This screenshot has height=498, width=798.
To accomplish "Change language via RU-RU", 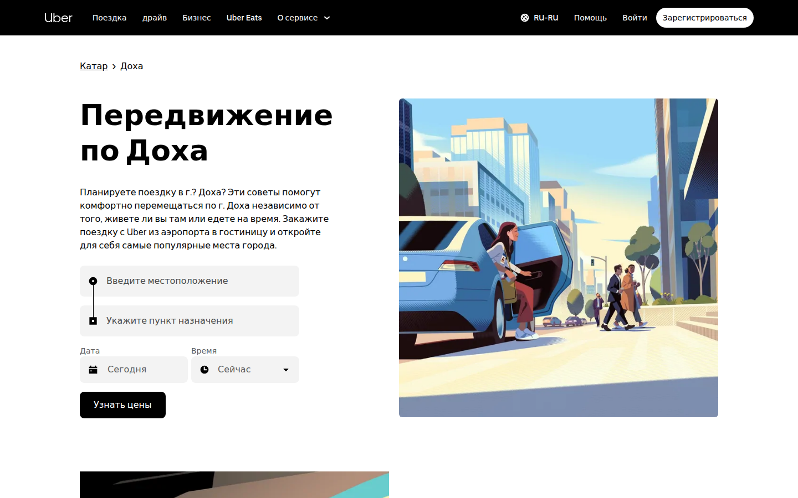I will pyautogui.click(x=539, y=18).
